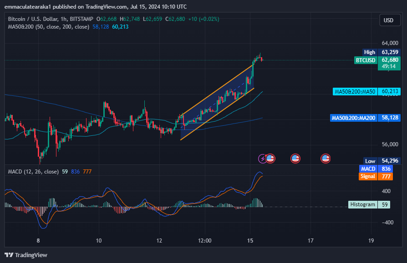Click the low value L62,659

coord(153,19)
